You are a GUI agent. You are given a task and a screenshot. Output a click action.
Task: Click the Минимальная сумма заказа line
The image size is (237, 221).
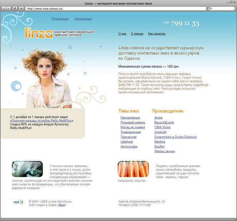pyautogui.click(x=149, y=66)
